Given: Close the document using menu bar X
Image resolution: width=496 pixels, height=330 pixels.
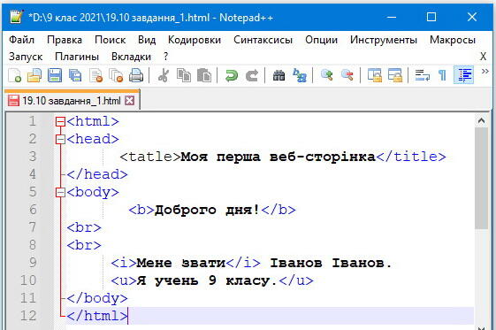Looking at the screenshot, I should pos(483,57).
